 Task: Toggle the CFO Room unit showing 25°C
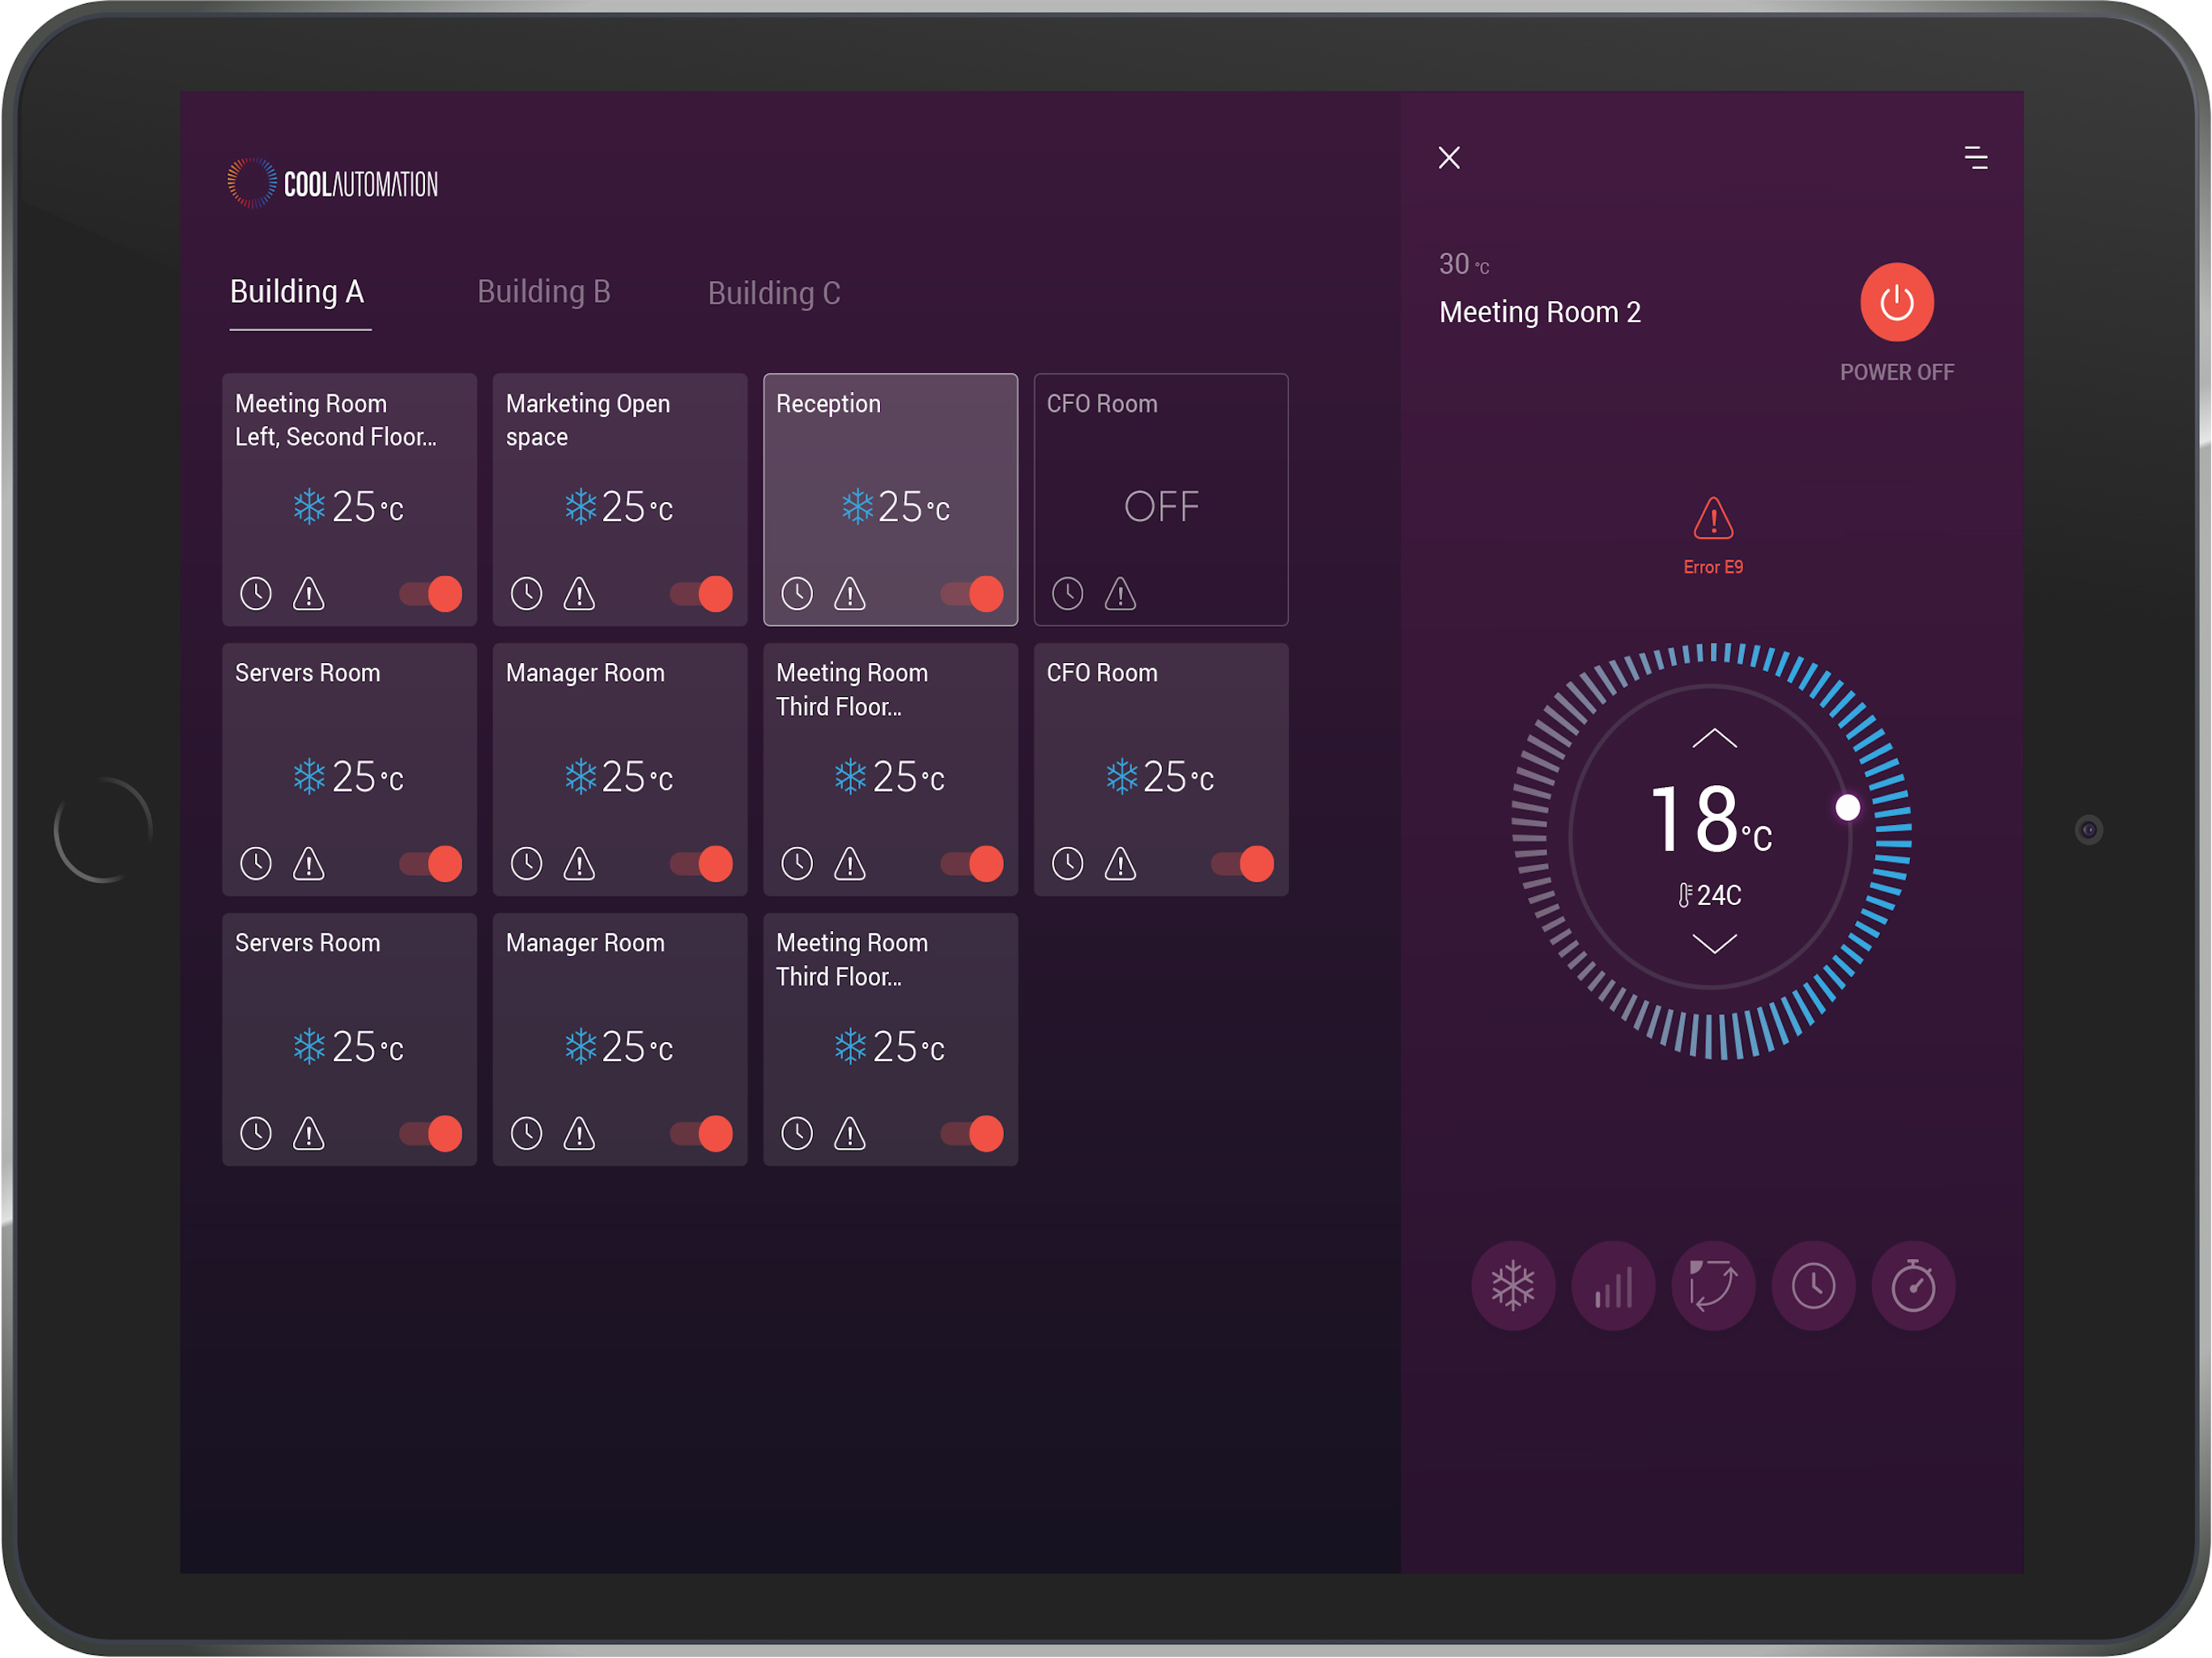point(1242,864)
